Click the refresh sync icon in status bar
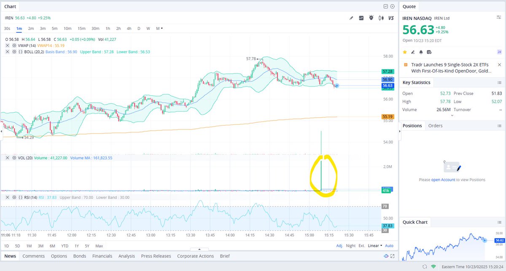The image size is (506, 271). (x=424, y=267)
